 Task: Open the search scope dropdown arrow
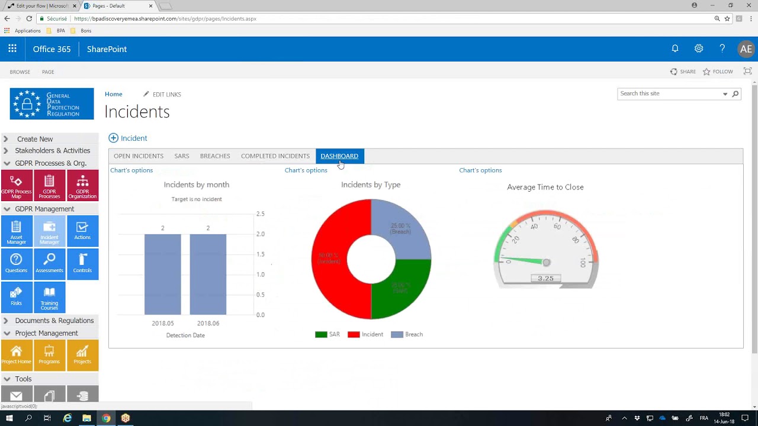click(725, 93)
